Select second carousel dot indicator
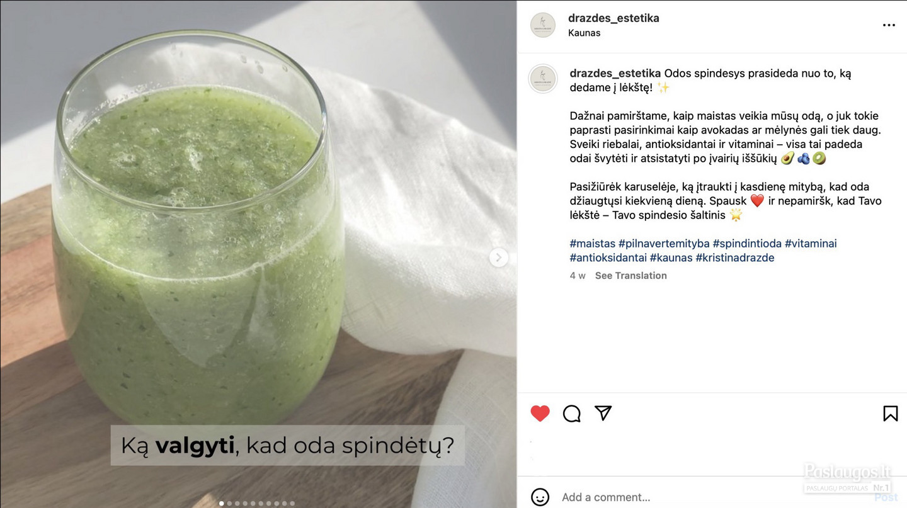The height and width of the screenshot is (508, 907). click(229, 504)
